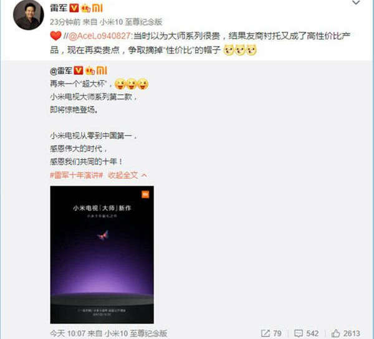Open Lei Jun's profile avatar photo

29,14
